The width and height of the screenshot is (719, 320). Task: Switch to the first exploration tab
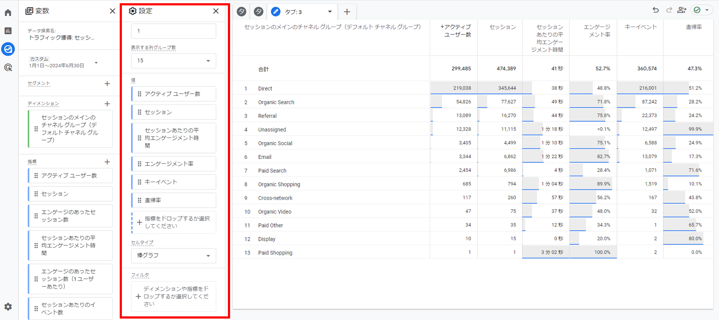pyautogui.click(x=242, y=12)
